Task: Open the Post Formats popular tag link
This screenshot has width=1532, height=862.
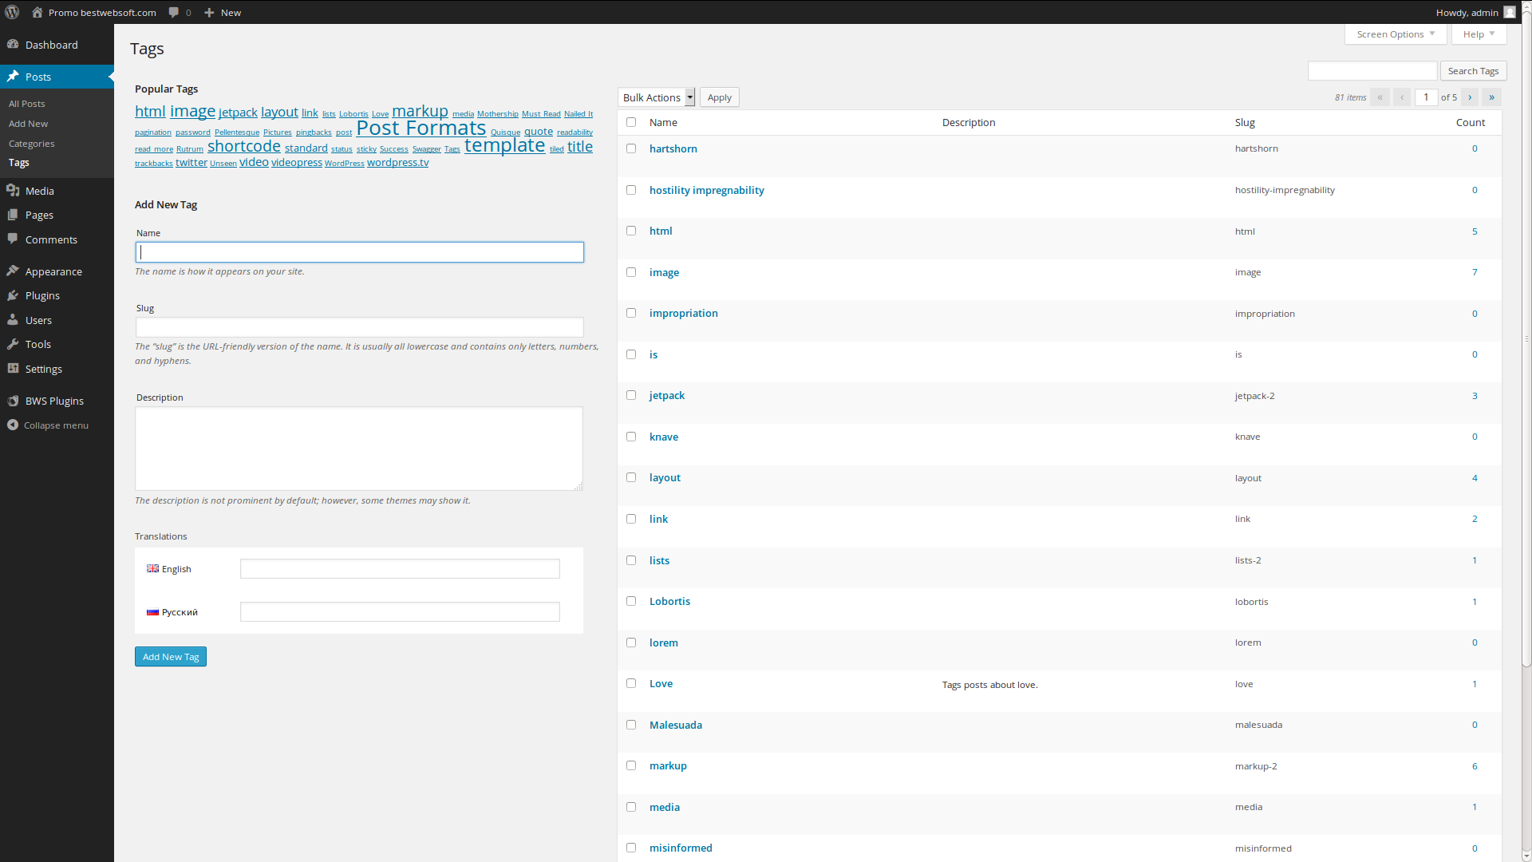Action: click(x=421, y=128)
